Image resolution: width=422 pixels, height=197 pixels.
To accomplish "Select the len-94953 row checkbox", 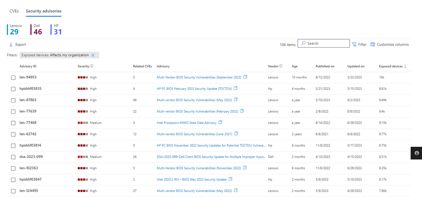I will coord(13,77).
